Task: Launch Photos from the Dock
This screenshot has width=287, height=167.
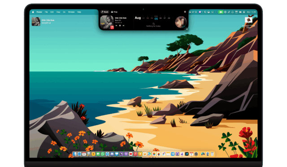Action: [154, 154]
